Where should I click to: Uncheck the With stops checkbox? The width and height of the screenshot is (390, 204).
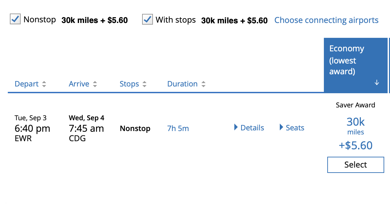pos(148,19)
